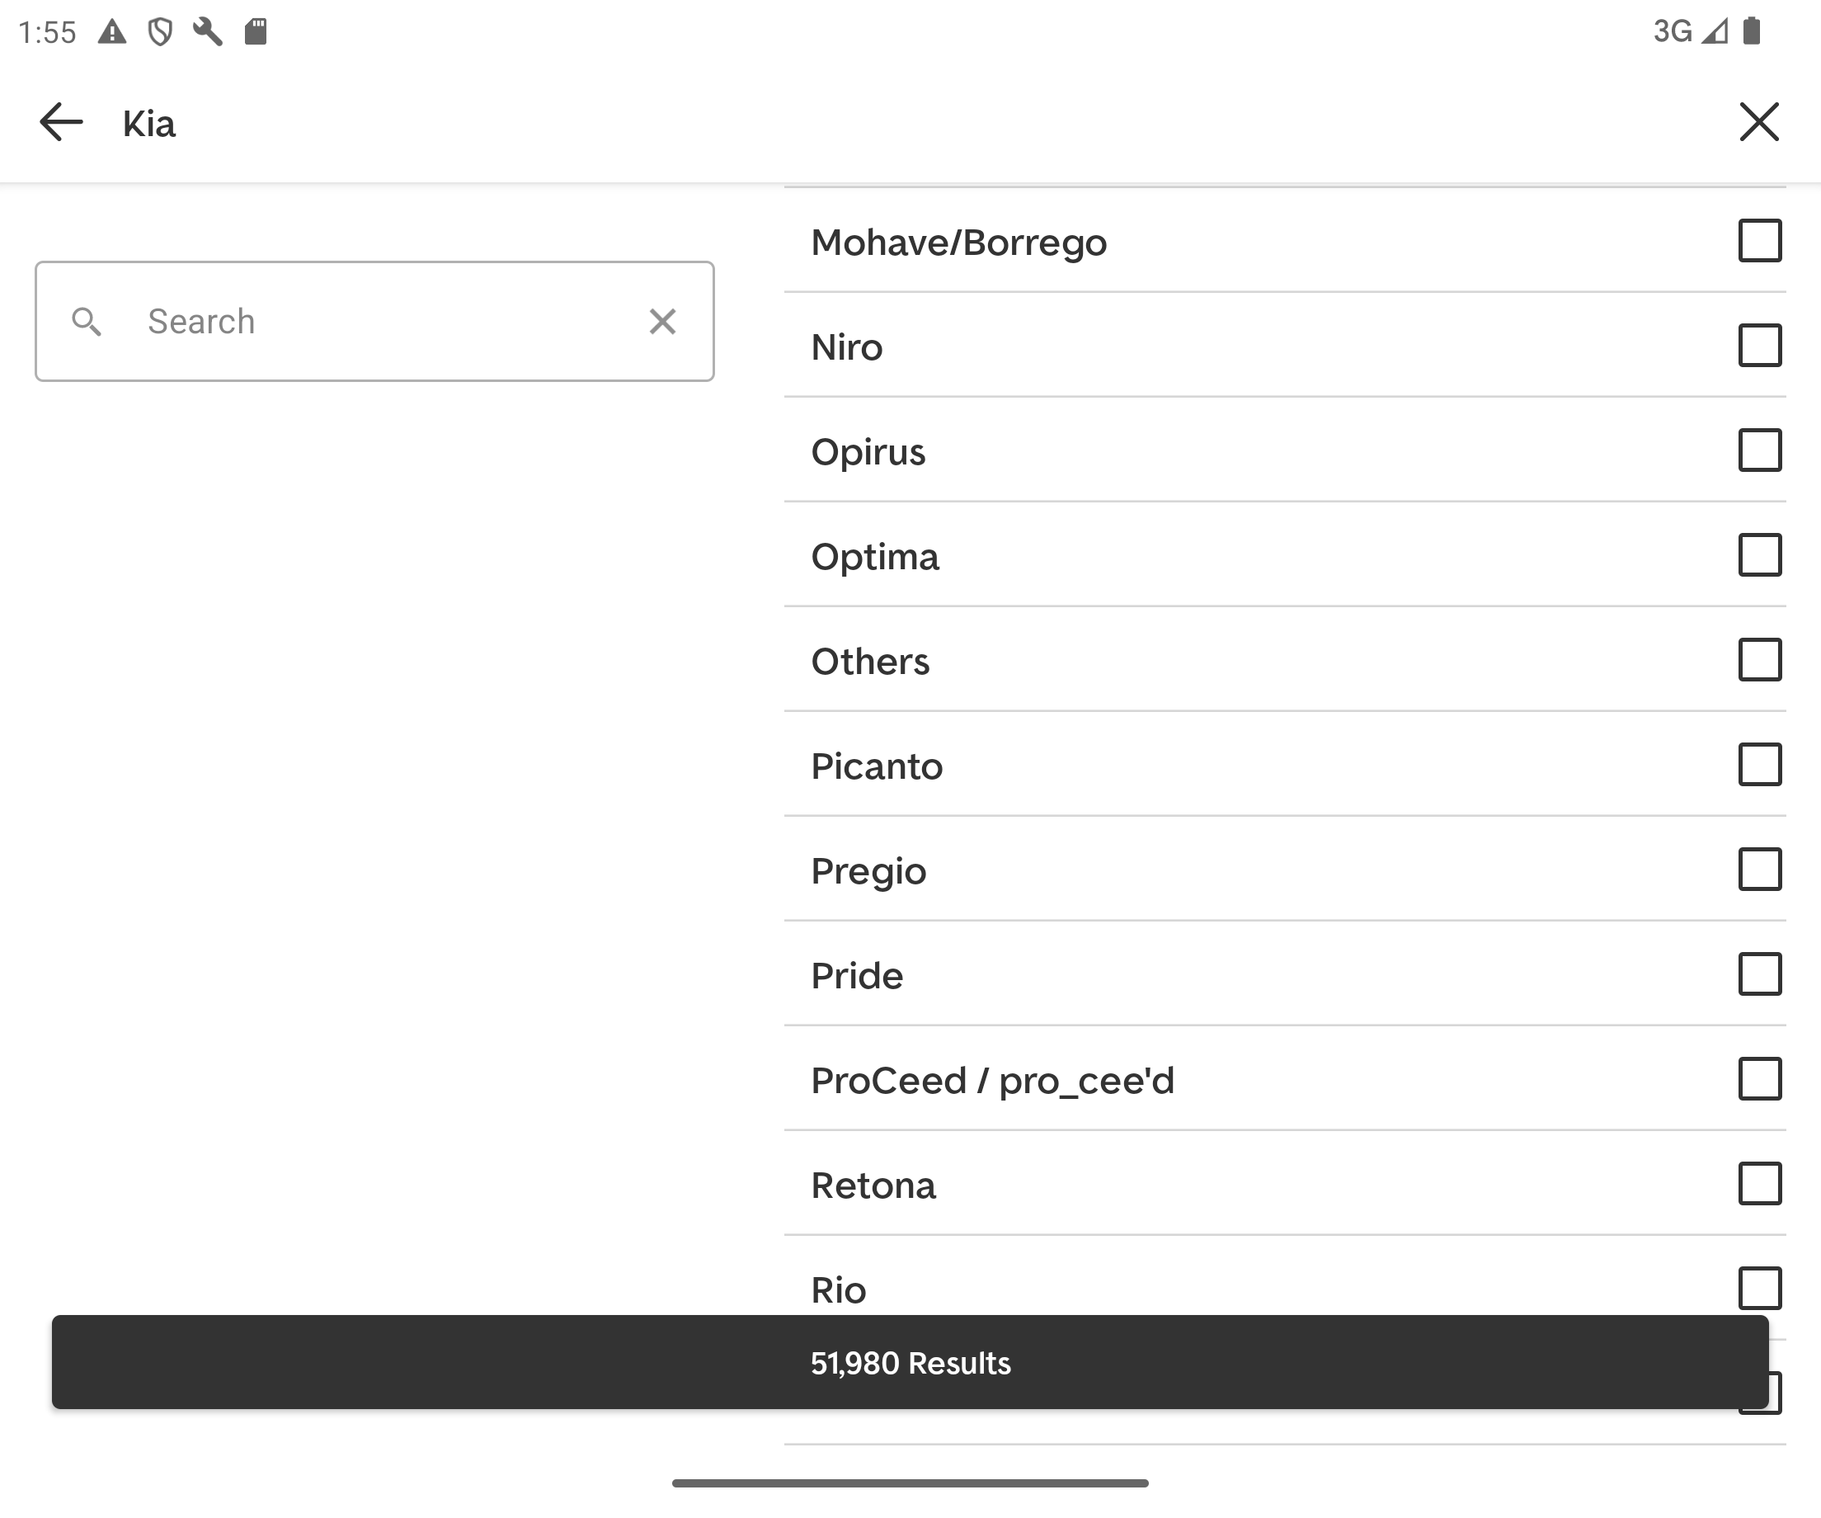Screen dimensions: 1821x1518
Task: Click the Pregio model label
Action: point(868,872)
